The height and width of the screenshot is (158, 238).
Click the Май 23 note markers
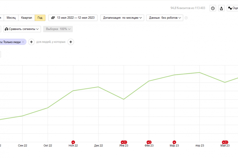(225, 142)
